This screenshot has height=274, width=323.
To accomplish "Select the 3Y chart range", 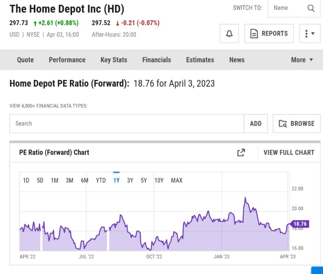I will point(130,181).
